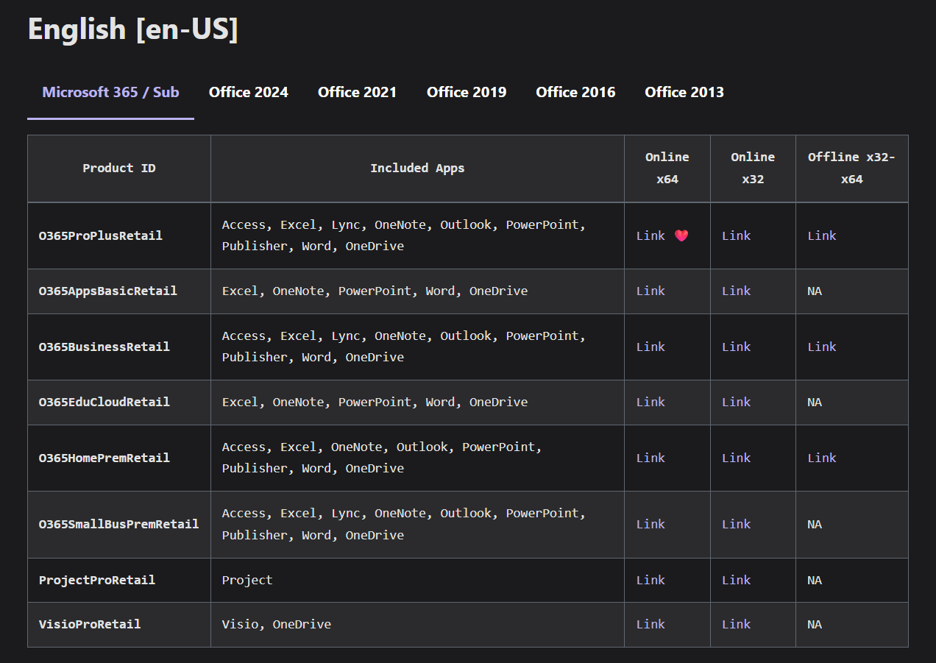Click the Included Apps column header
This screenshot has height=663, width=936.
click(417, 168)
